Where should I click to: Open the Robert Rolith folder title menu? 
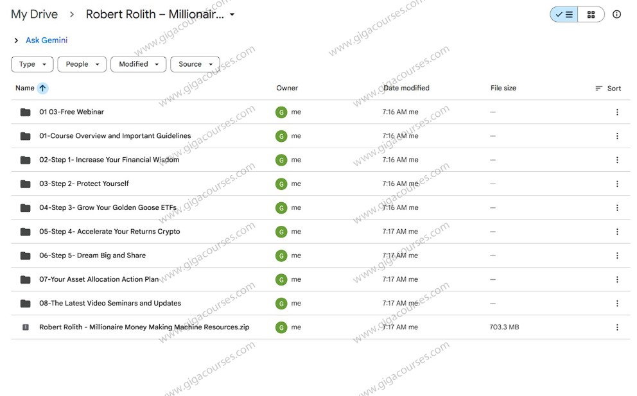pos(232,14)
